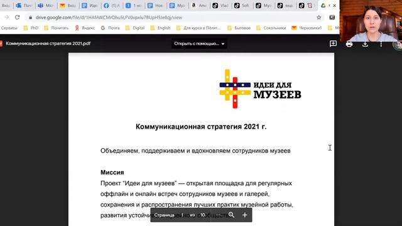Switch to the 'Soft' TikTok tab
Viewport: 402px width, 226px height.
tap(242, 6)
